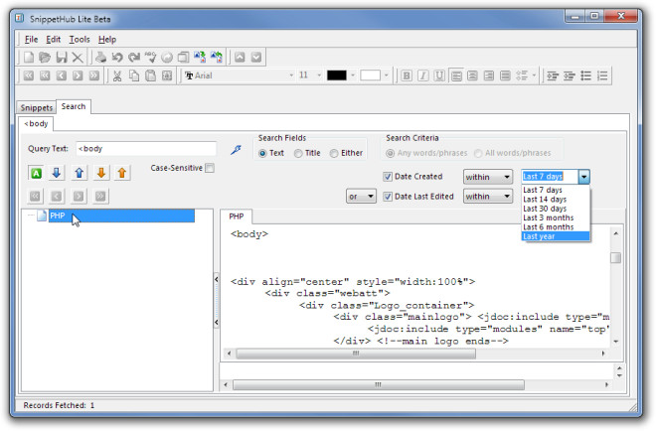The height and width of the screenshot is (431, 656).
Task: Open the white highlight color dropdown arrow
Action: click(x=387, y=75)
